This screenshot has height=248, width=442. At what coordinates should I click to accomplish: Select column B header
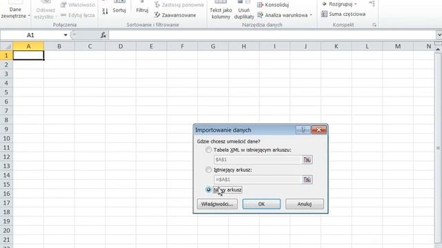coord(59,46)
